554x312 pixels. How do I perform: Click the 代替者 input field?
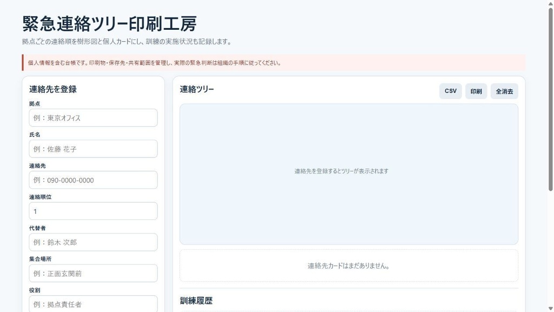pyautogui.click(x=93, y=242)
